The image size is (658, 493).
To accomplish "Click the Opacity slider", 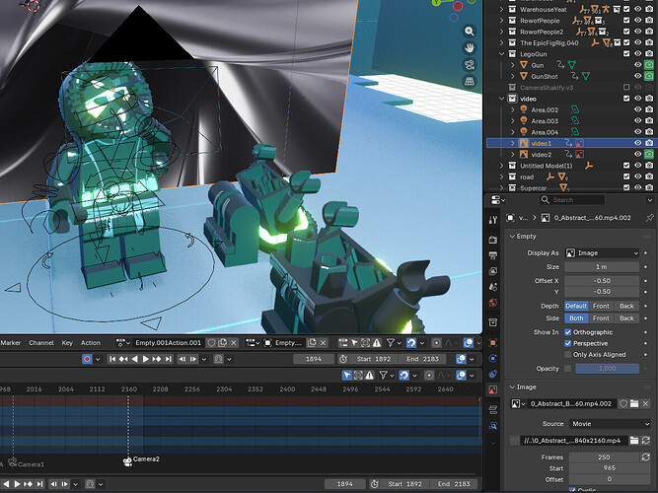I will pyautogui.click(x=608, y=369).
